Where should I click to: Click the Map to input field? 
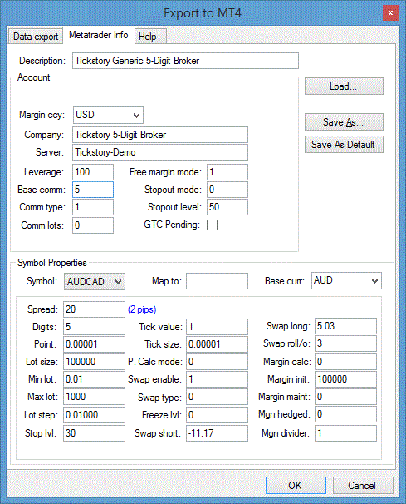pyautogui.click(x=217, y=281)
